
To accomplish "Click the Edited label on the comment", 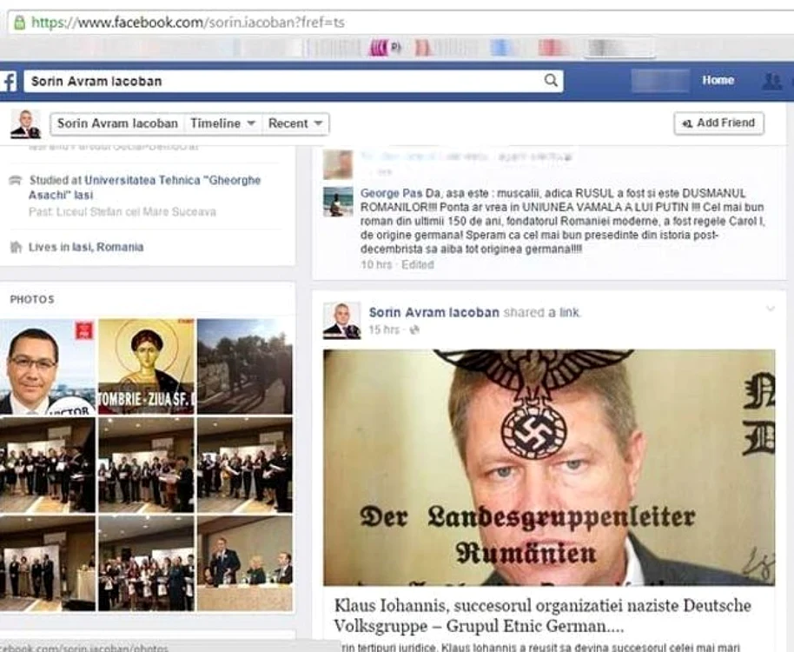I will click(x=417, y=264).
